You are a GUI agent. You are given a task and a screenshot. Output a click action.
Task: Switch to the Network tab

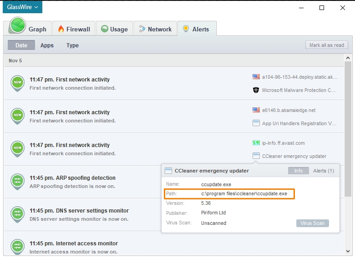coord(155,29)
